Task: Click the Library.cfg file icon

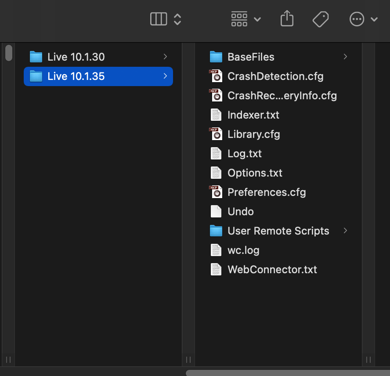Action: click(x=216, y=134)
